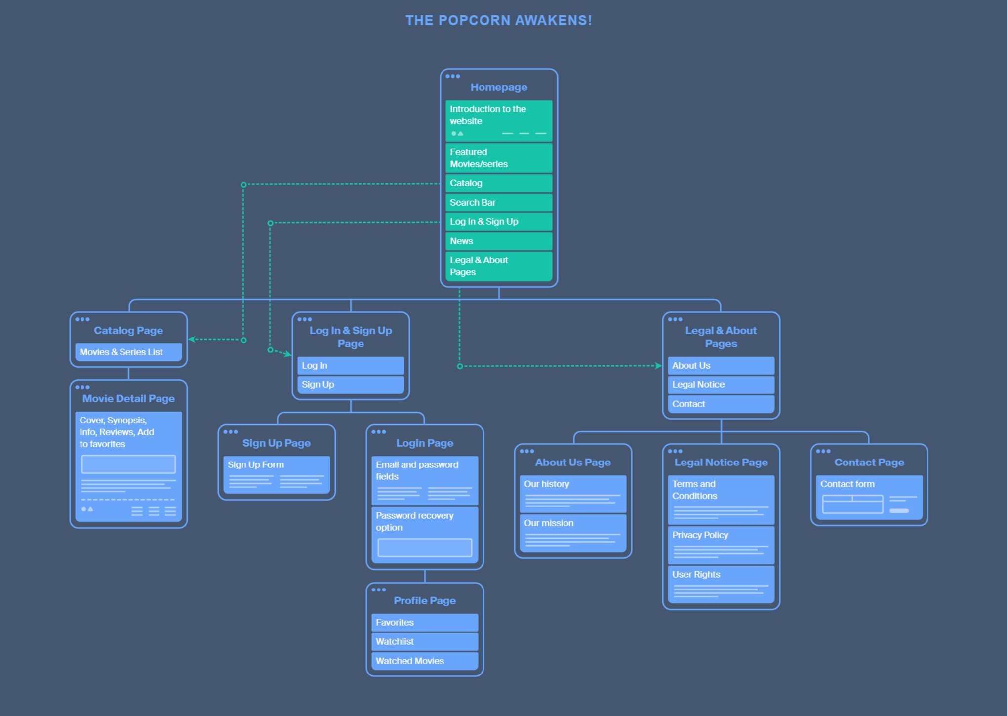The image size is (1007, 716).
Task: Click three-dot icon on Movie Detail Page card
Action: [x=82, y=387]
